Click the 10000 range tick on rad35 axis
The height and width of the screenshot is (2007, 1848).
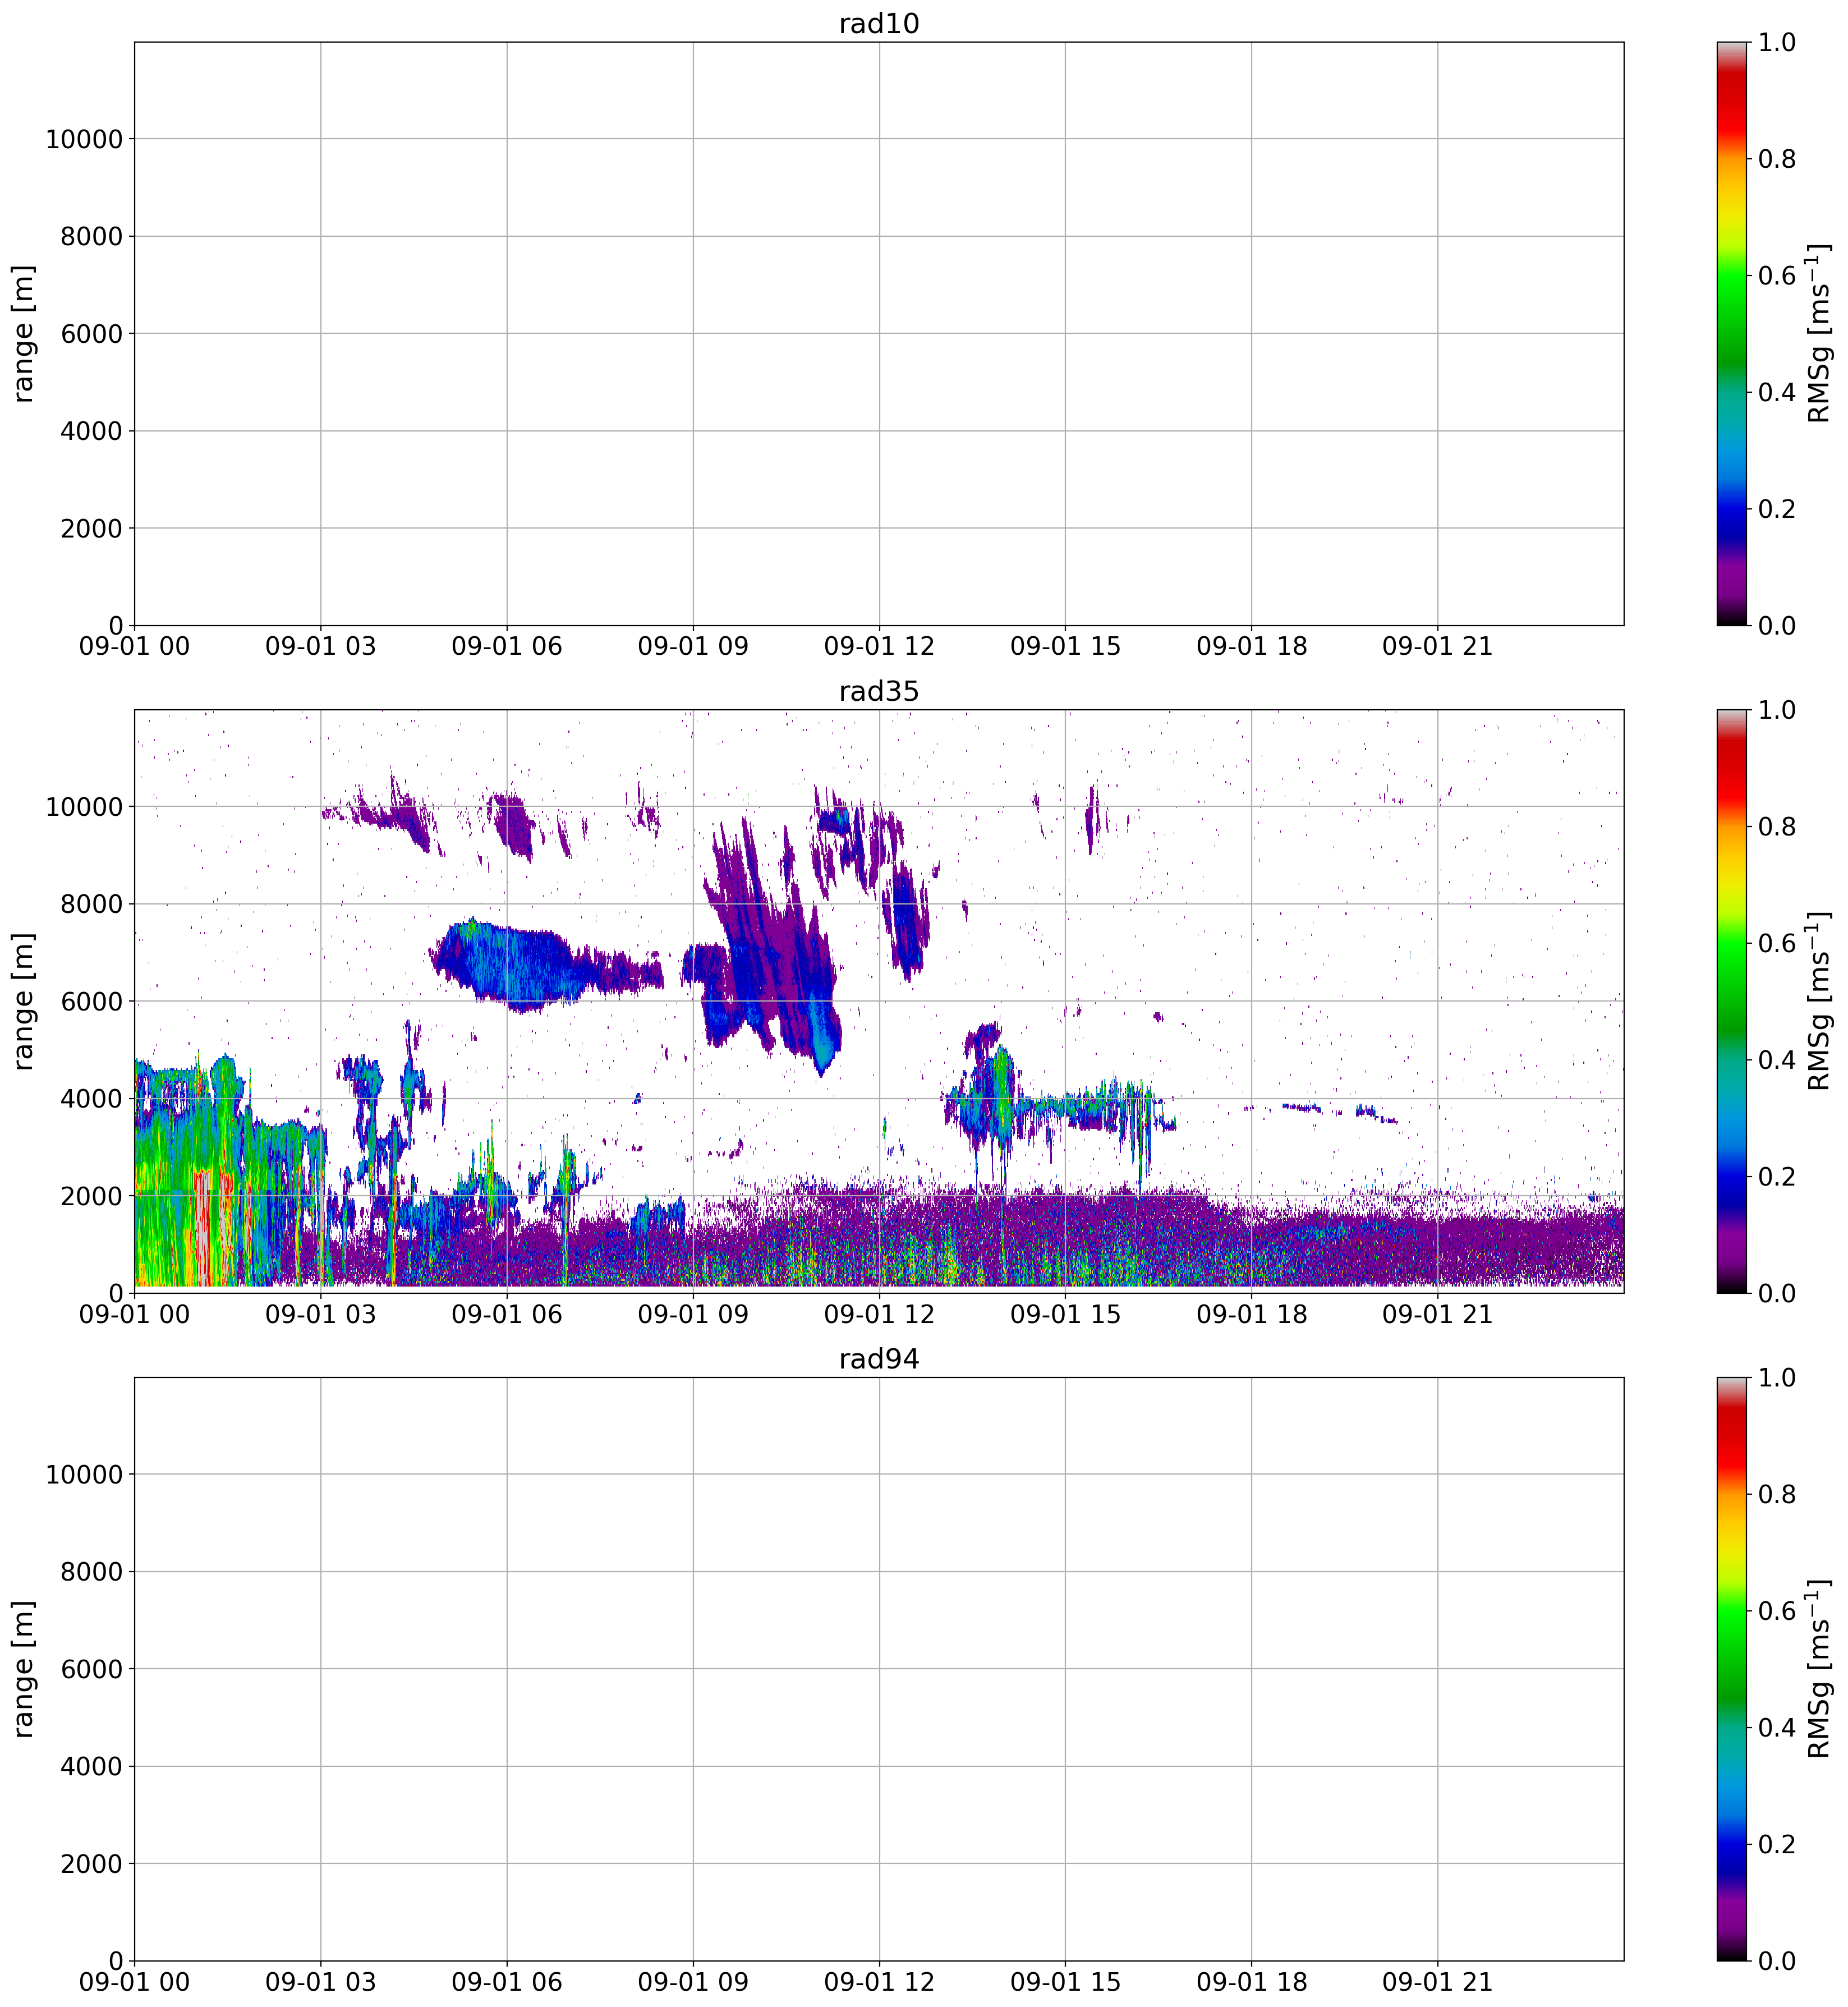(84, 807)
